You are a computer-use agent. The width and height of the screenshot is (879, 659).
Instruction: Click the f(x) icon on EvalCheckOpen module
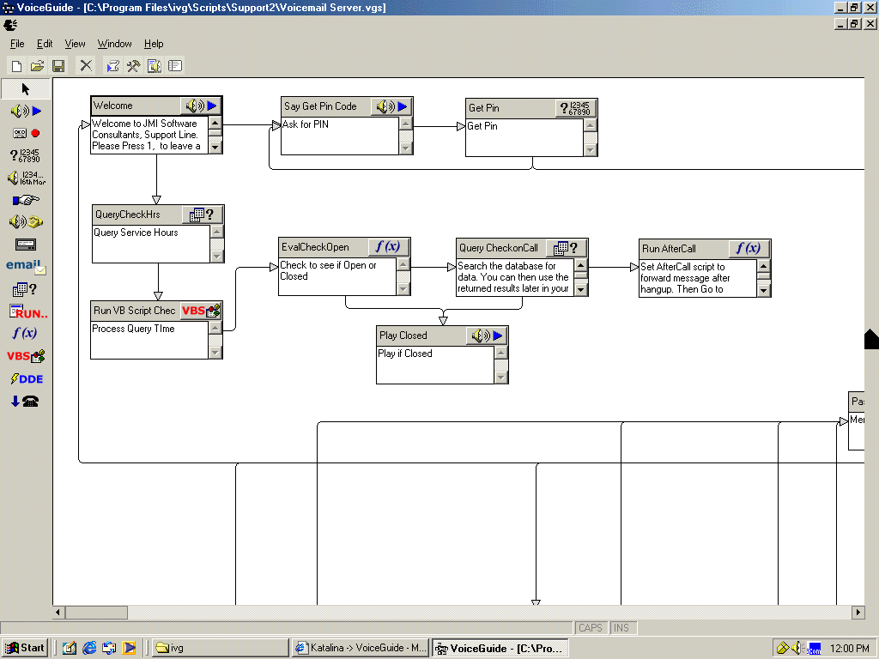click(x=389, y=247)
